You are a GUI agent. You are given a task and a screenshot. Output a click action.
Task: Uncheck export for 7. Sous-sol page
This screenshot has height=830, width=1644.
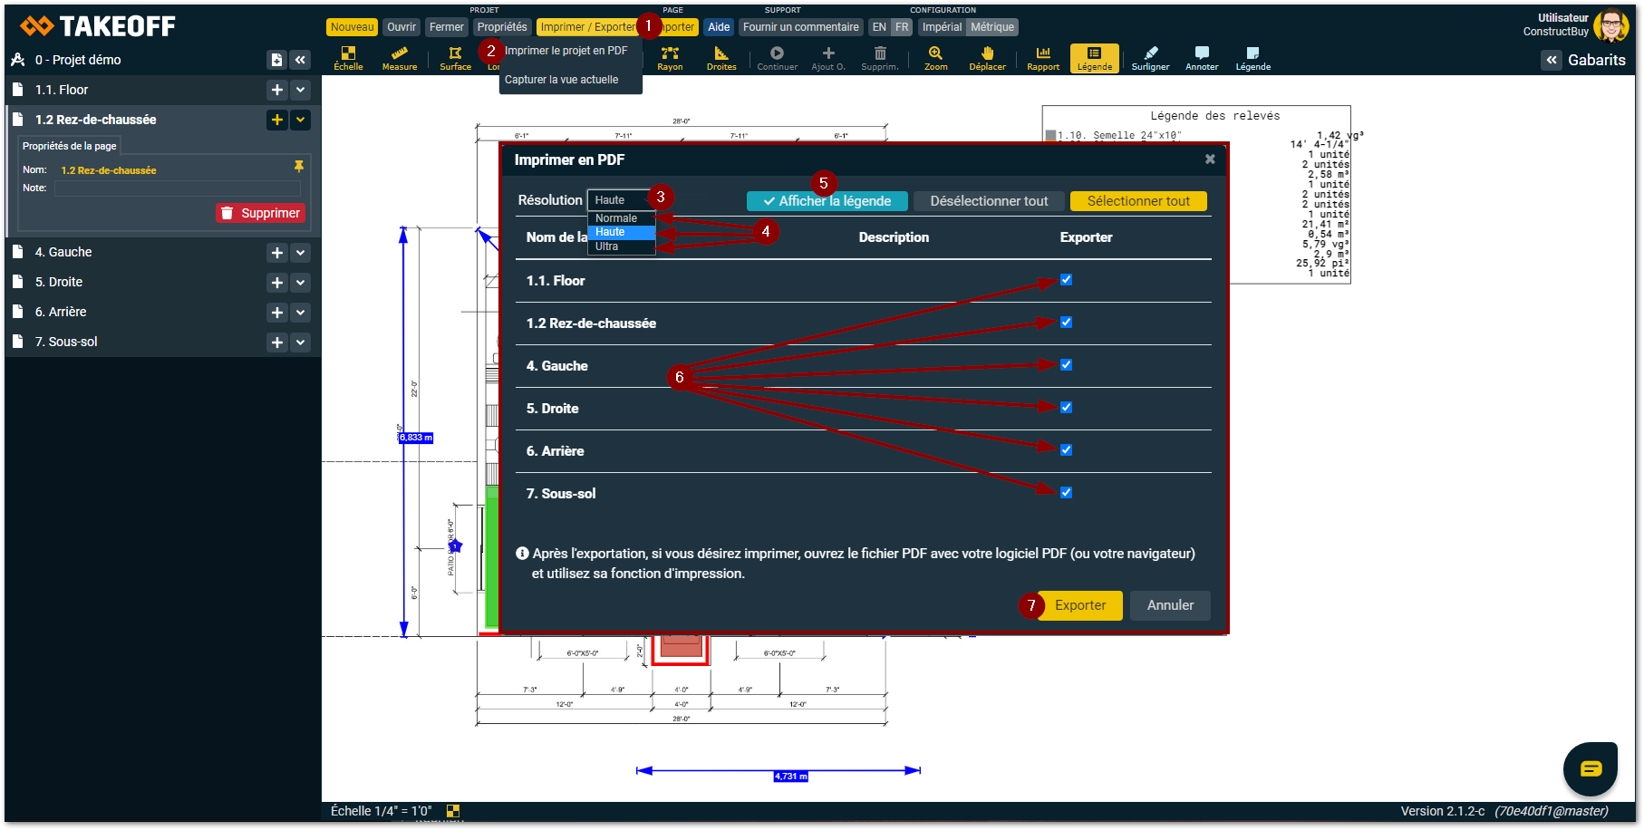tap(1066, 493)
